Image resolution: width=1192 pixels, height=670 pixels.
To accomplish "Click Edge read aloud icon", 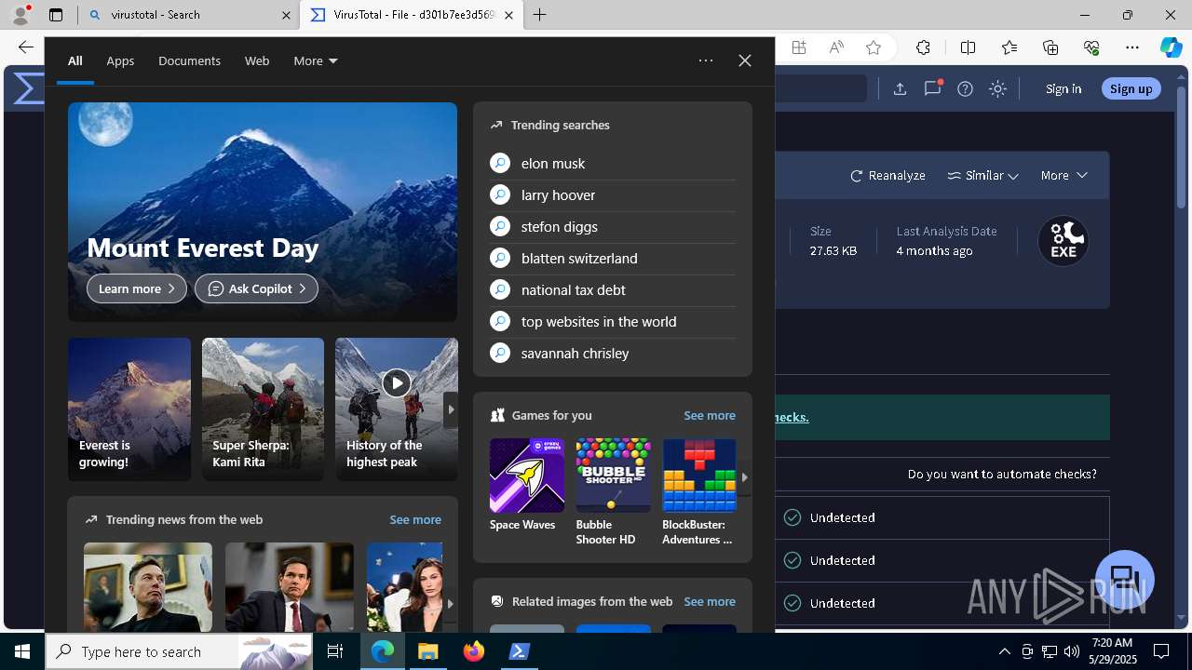I will pos(836,47).
